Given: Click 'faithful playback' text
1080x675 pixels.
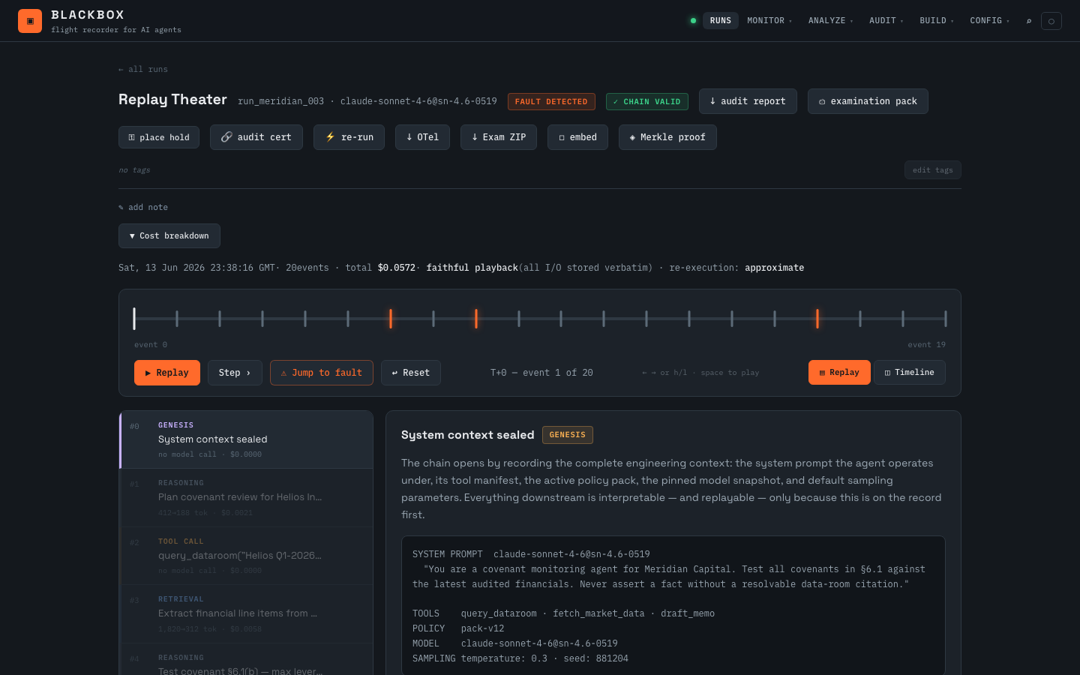Looking at the screenshot, I should coord(472,268).
